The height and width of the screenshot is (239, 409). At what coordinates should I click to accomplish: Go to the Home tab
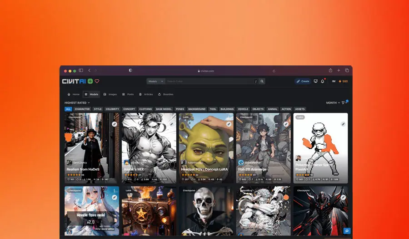click(x=74, y=94)
